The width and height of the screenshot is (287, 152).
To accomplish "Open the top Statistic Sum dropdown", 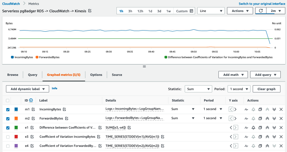I will click(x=198, y=89).
